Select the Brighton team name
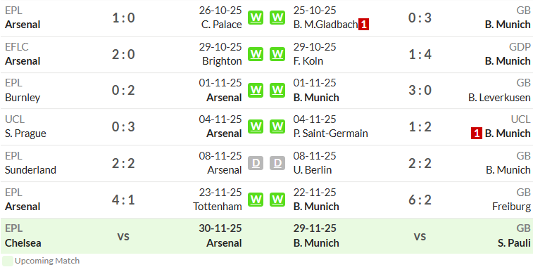The image size is (533, 279). [x=222, y=61]
